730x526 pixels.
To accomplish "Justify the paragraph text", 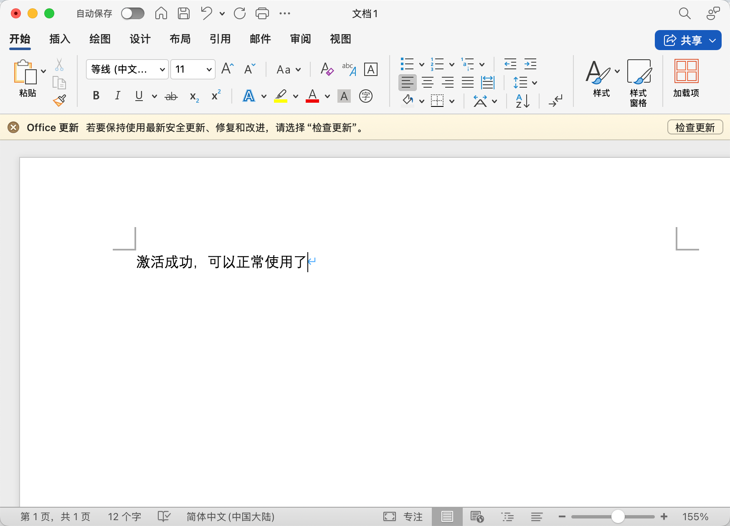I will coord(468,83).
